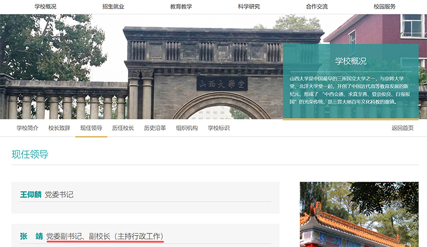Click the 现任领导 page heading

(x=30, y=154)
